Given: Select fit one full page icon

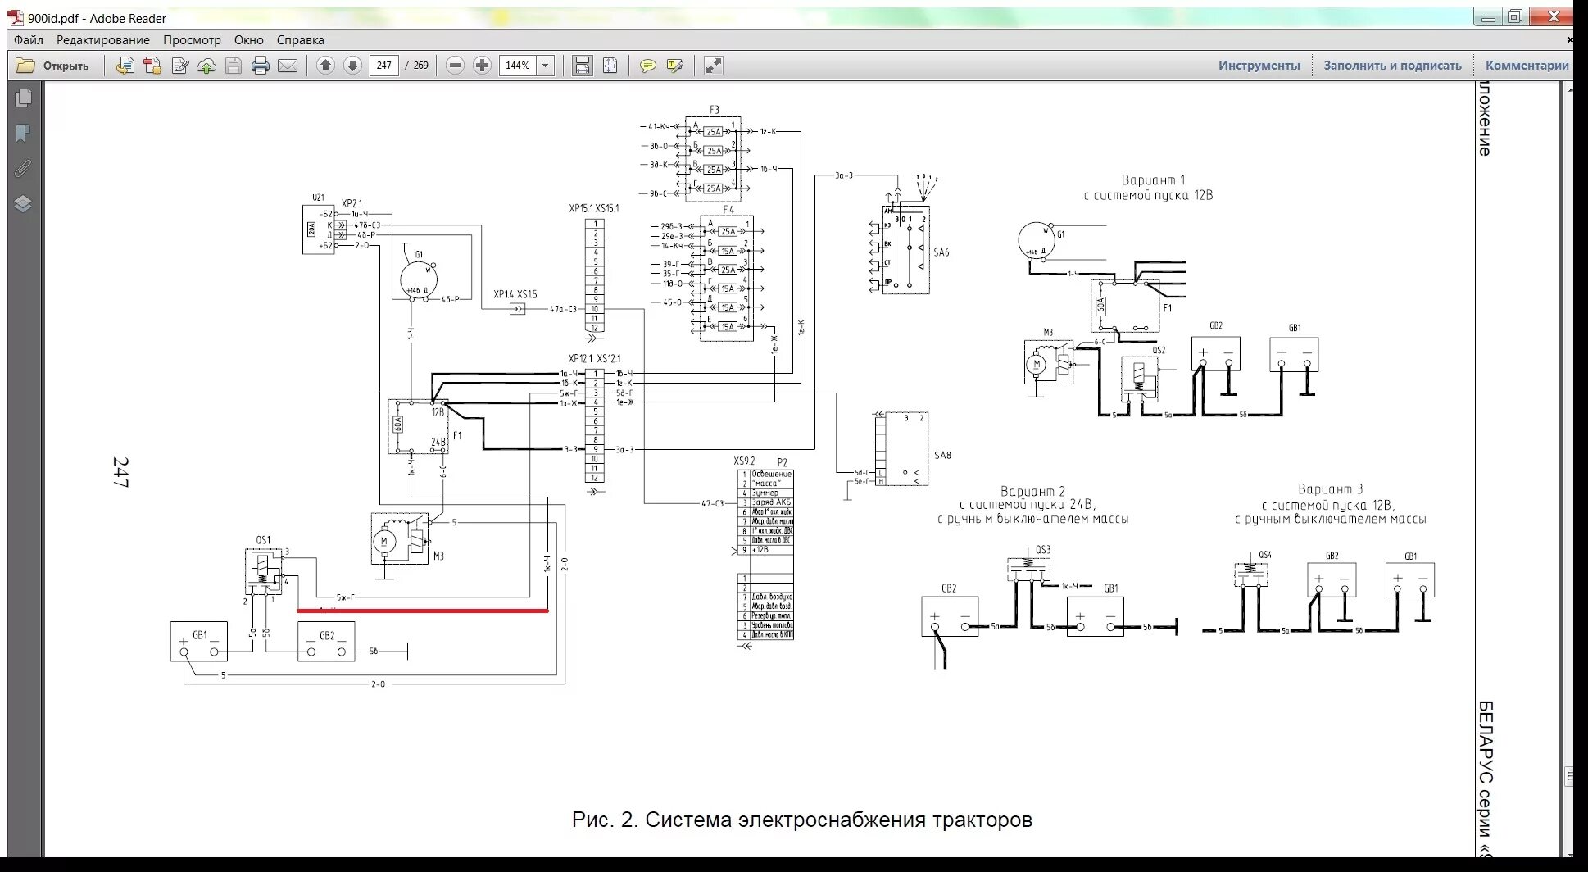Looking at the screenshot, I should click(610, 66).
